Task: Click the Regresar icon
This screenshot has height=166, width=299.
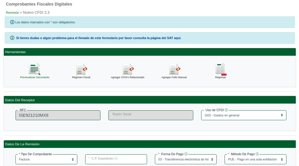Action: [x=221, y=69]
